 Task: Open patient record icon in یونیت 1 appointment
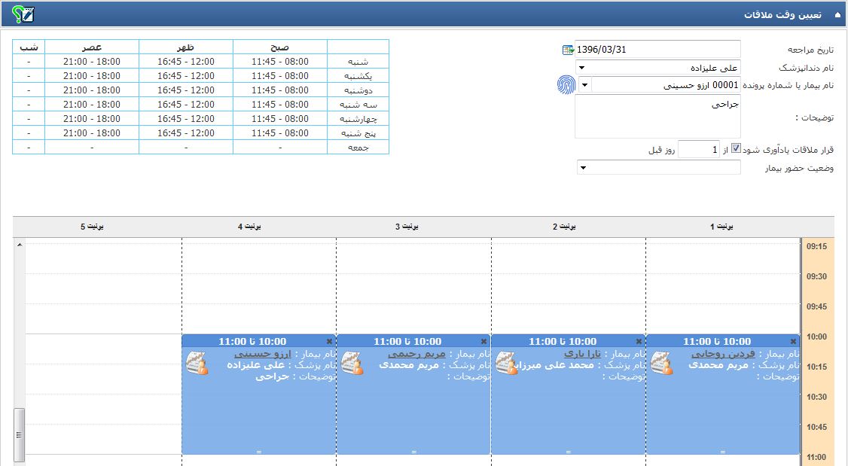tap(662, 363)
